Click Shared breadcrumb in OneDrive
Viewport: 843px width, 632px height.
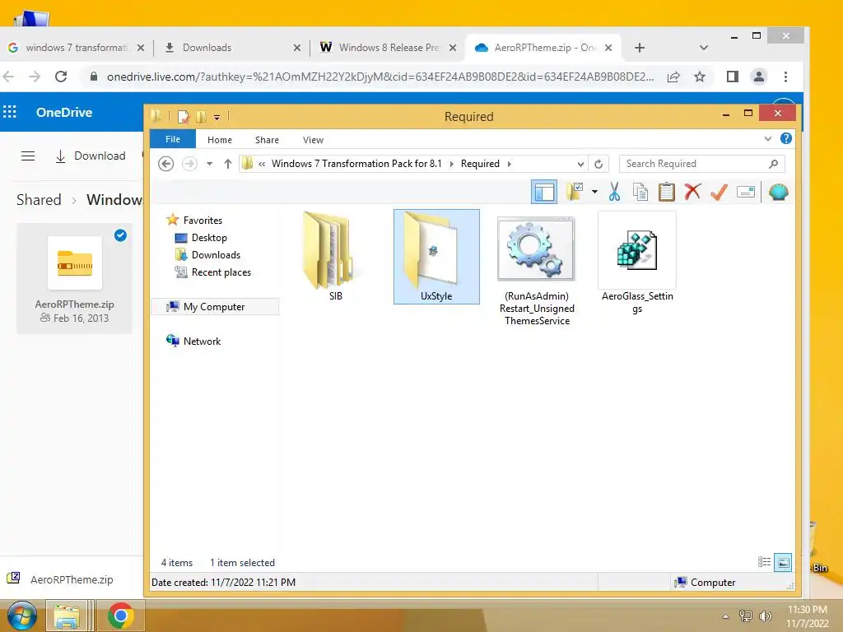pyautogui.click(x=39, y=200)
